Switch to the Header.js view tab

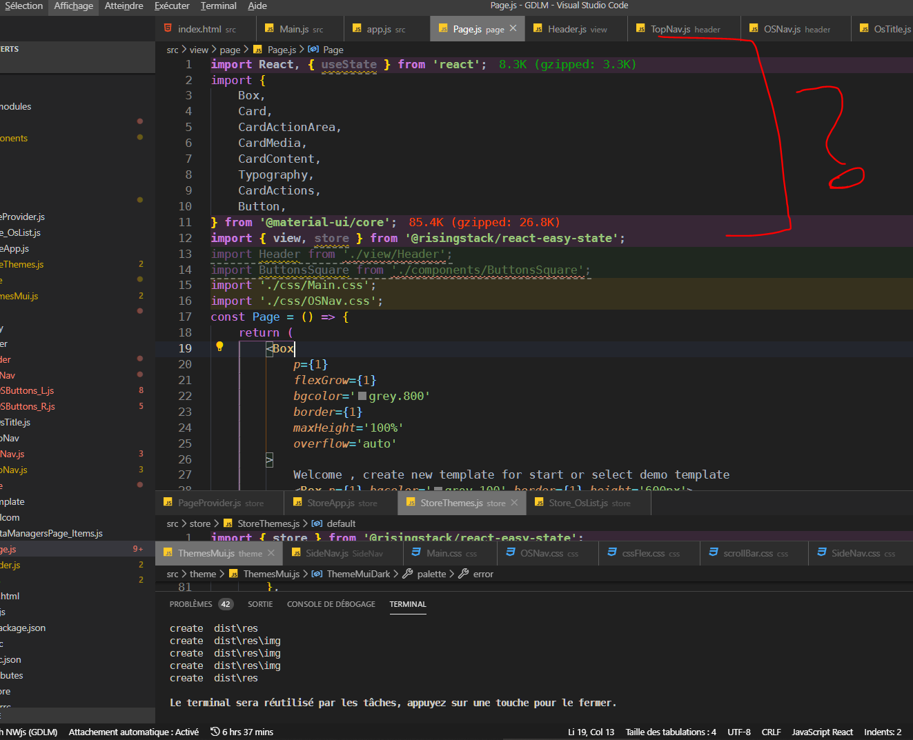(577, 29)
